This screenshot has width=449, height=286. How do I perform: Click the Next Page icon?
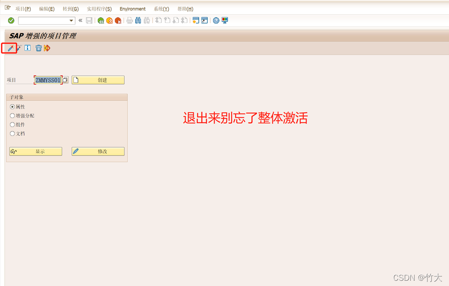click(x=176, y=20)
